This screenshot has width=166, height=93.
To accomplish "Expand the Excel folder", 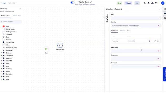I will [2, 76].
